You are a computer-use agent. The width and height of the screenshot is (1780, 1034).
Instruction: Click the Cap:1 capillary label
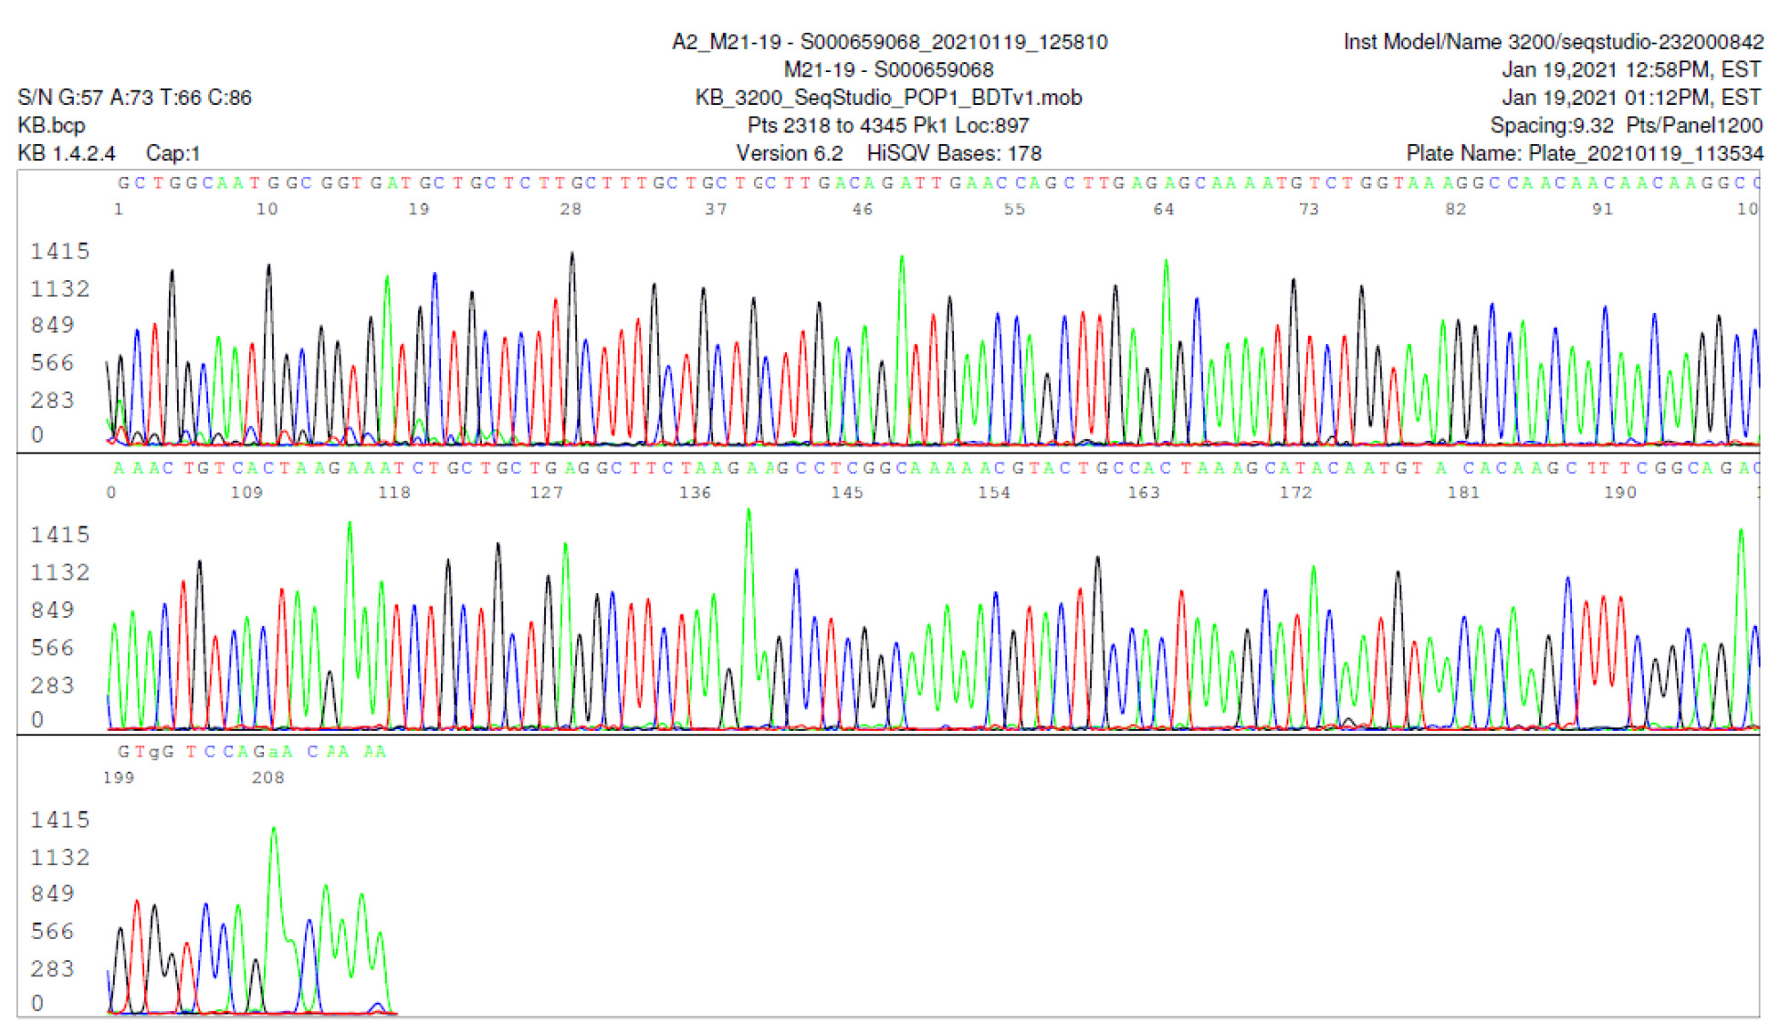(173, 153)
